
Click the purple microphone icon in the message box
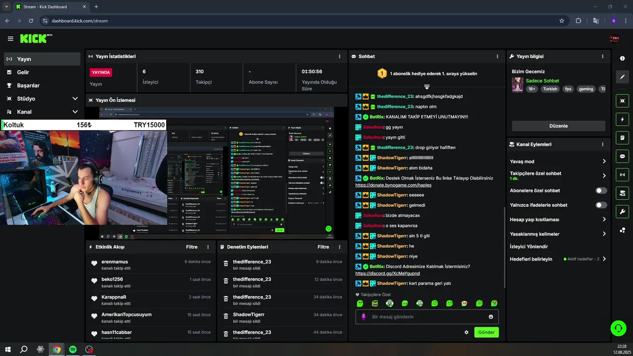tap(363, 317)
